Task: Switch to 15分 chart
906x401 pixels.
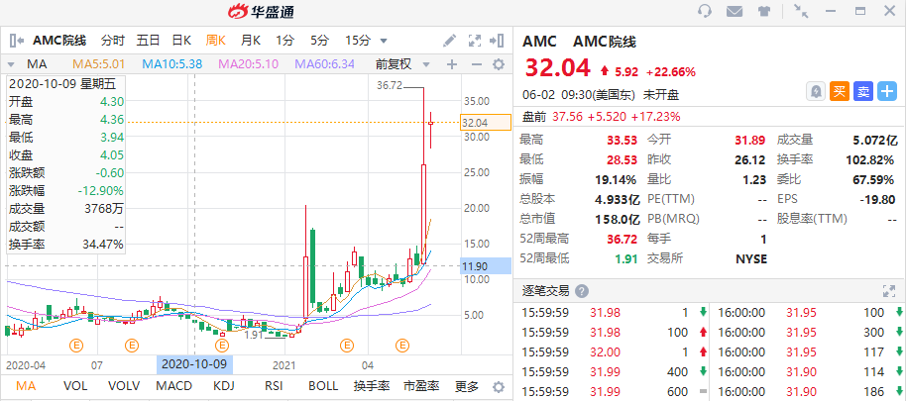Action: tap(358, 41)
